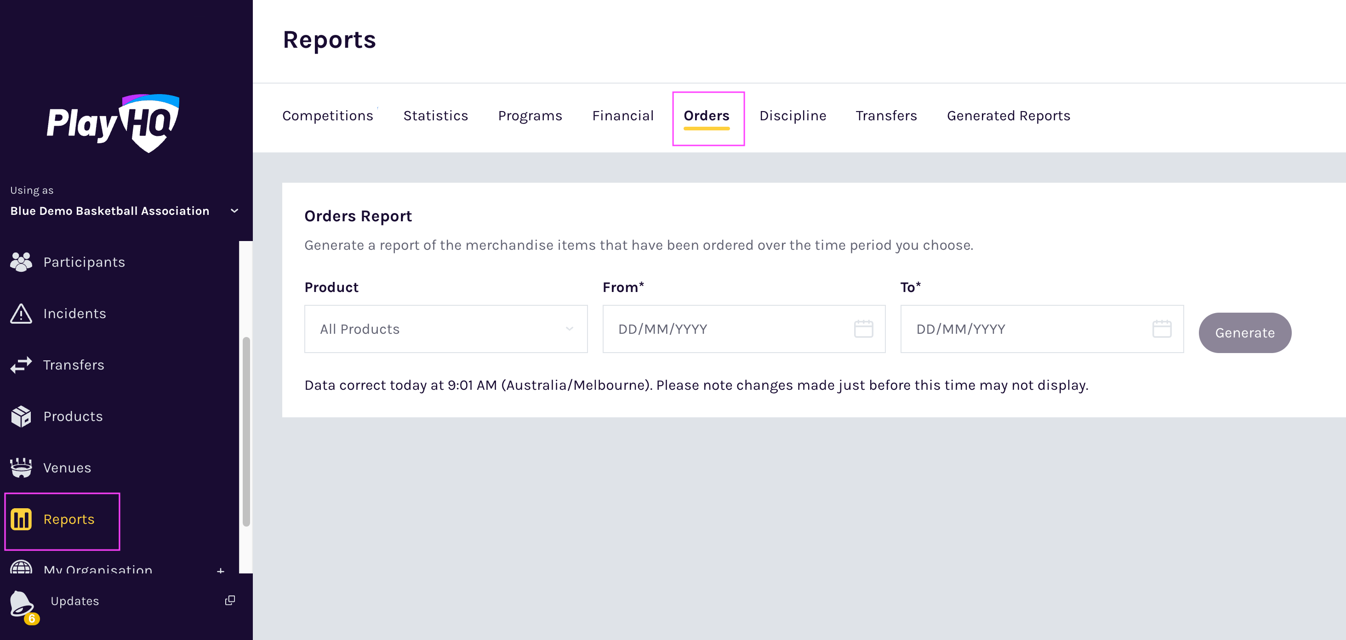Expand My Organisation with the plus control
Viewport: 1346px width, 640px height.
coord(221,571)
